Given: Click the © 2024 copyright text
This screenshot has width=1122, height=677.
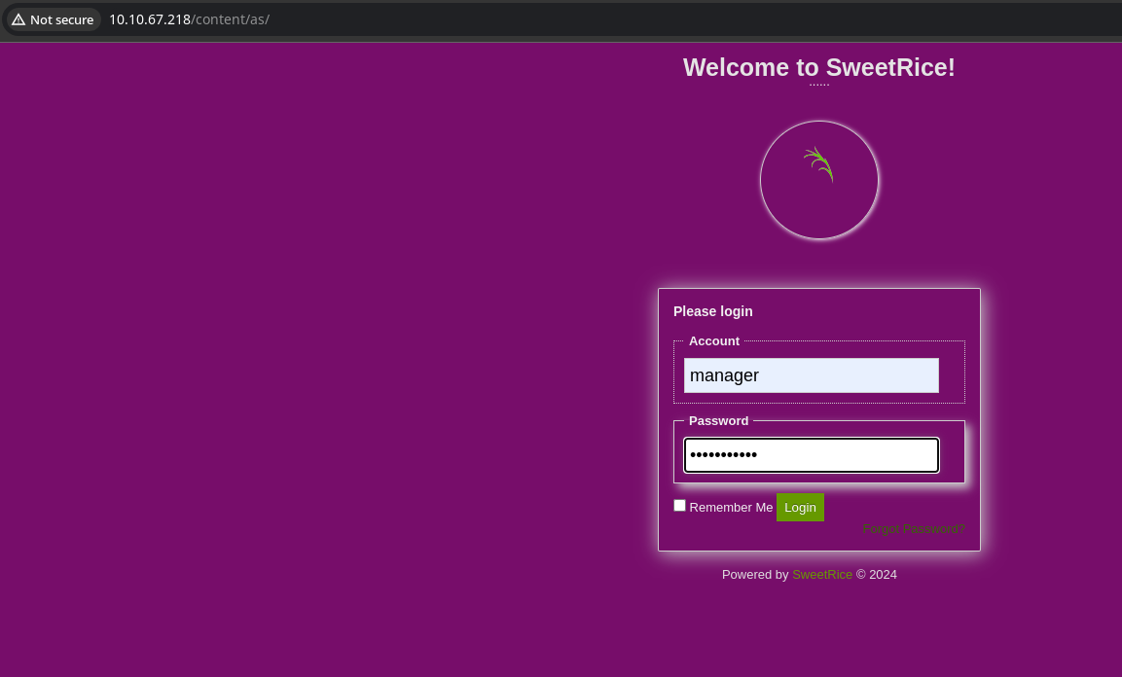Looking at the screenshot, I should tap(876, 575).
